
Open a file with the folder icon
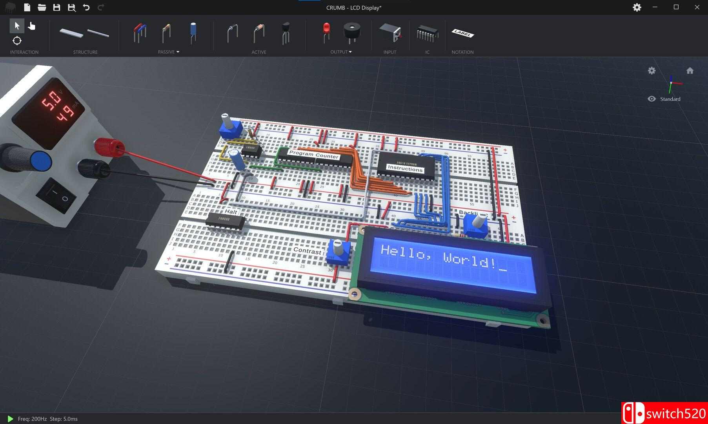click(42, 7)
